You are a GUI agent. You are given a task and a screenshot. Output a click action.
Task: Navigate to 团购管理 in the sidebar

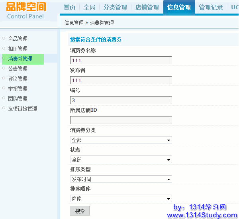tap(18, 99)
